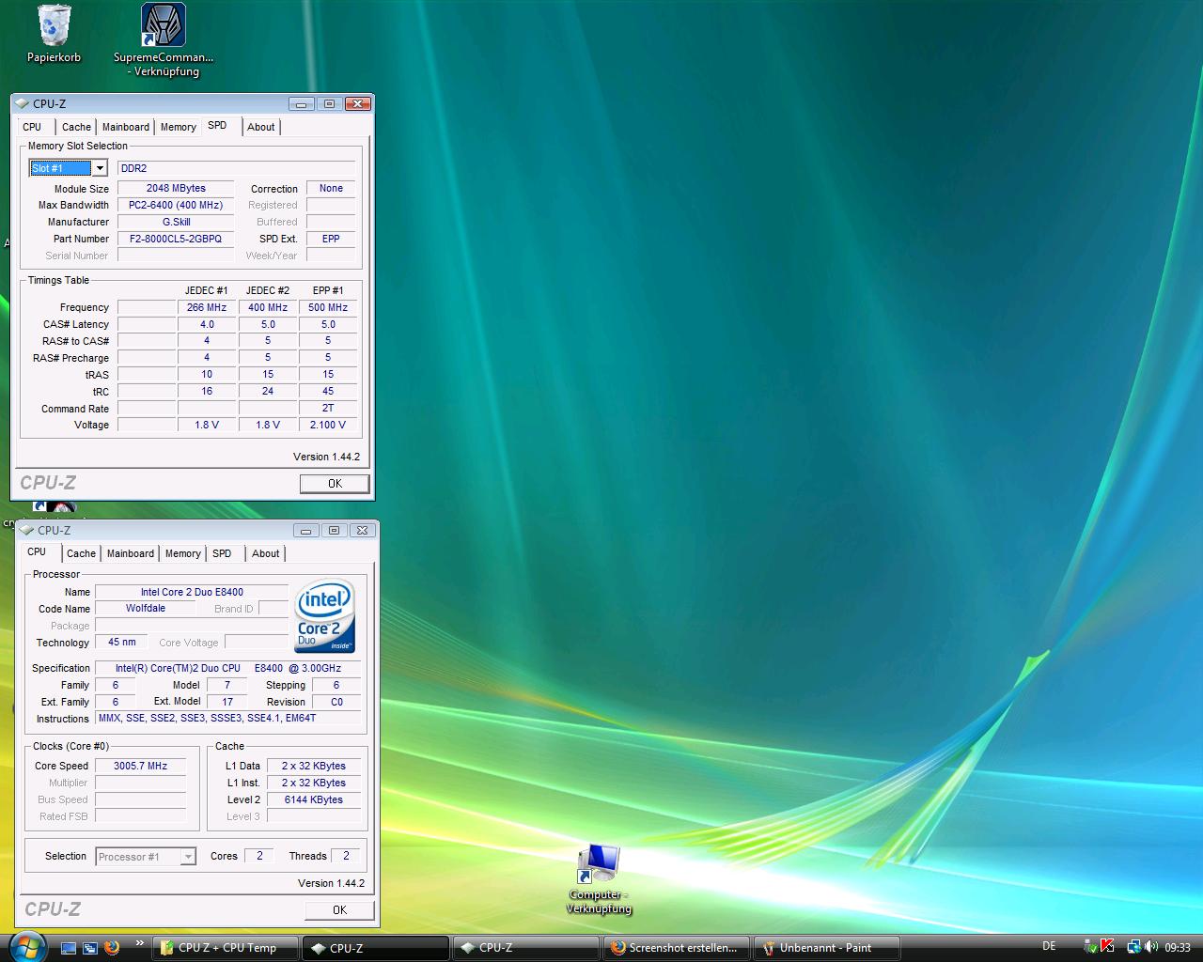
Task: Click the 2048 MBytes module size field
Action: coord(176,188)
